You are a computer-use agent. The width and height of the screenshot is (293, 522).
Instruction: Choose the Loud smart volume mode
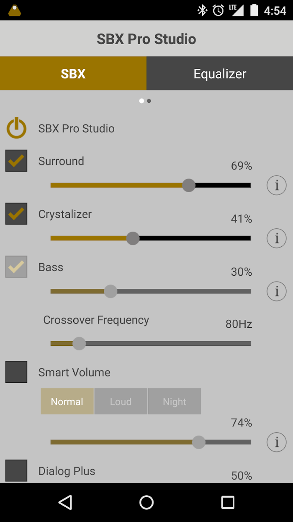(x=121, y=402)
